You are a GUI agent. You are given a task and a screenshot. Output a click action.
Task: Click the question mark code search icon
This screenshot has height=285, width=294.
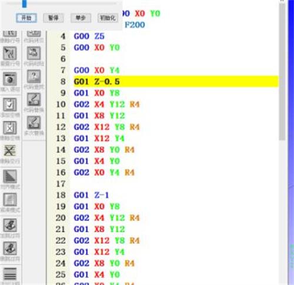[x=34, y=76]
